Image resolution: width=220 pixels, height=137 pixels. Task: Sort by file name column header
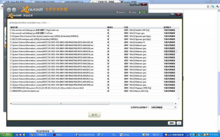tap(58, 27)
